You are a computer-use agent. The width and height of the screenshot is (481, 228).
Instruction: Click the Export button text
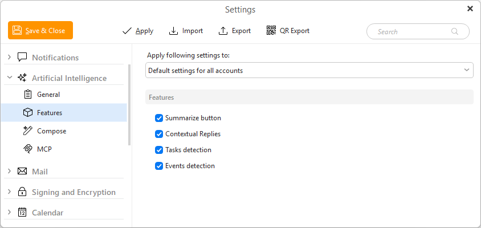241,31
